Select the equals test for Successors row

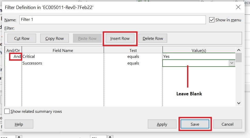pyautogui.click(x=133, y=63)
